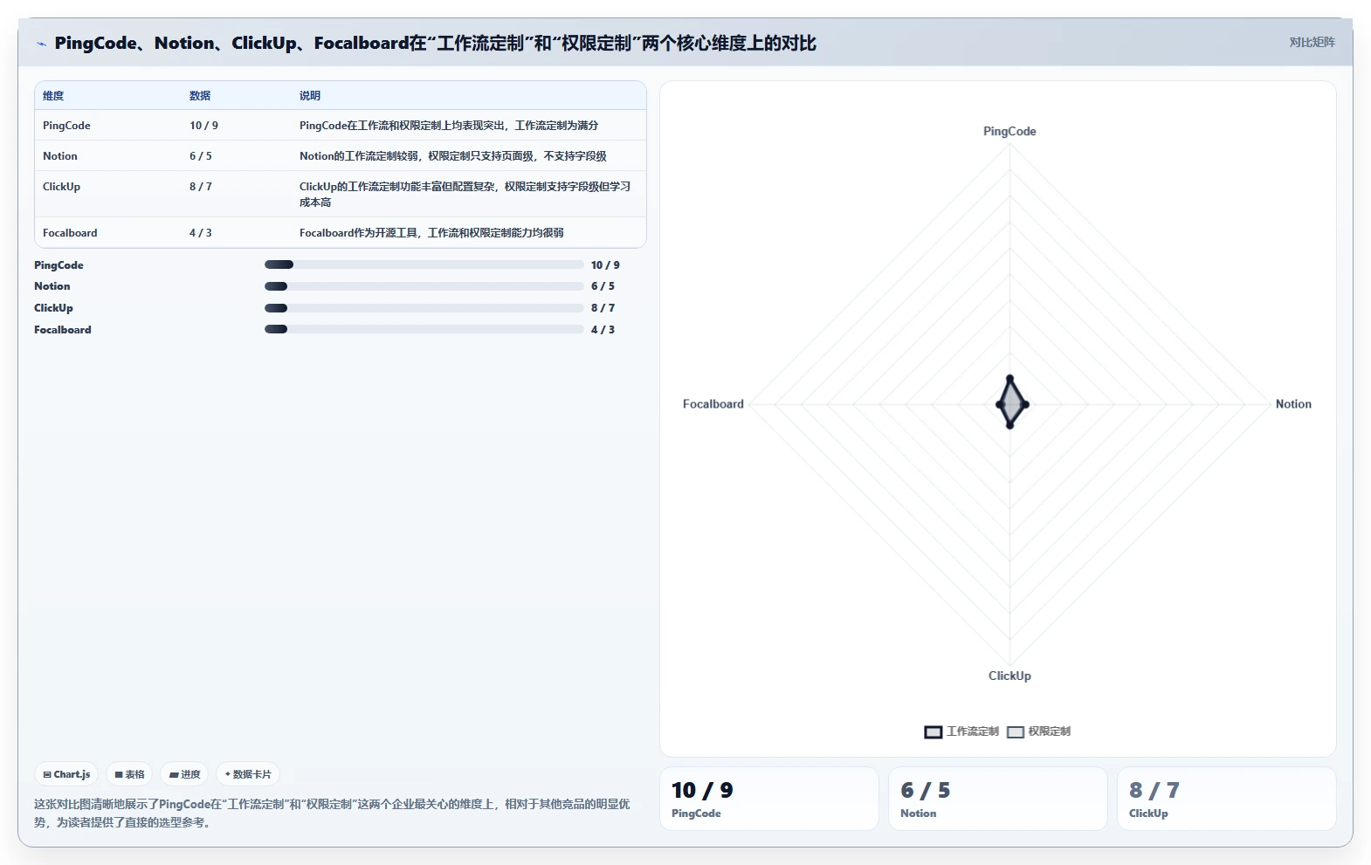Click the 数据 table column header
This screenshot has width=1371, height=865.
tap(200, 96)
